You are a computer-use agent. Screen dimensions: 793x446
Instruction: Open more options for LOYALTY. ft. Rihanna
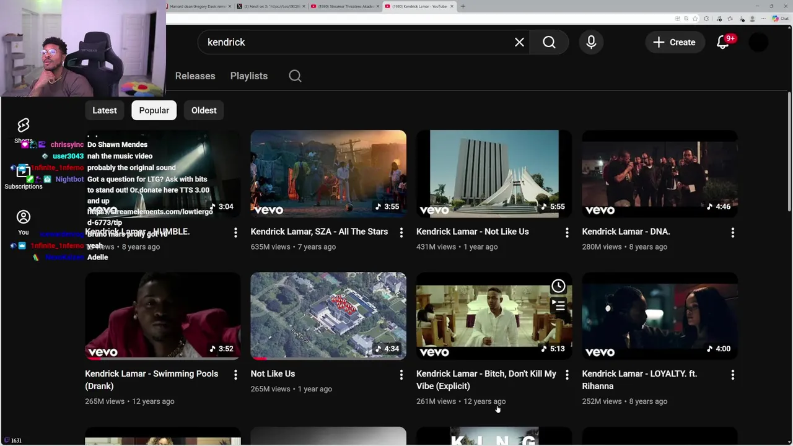(732, 375)
